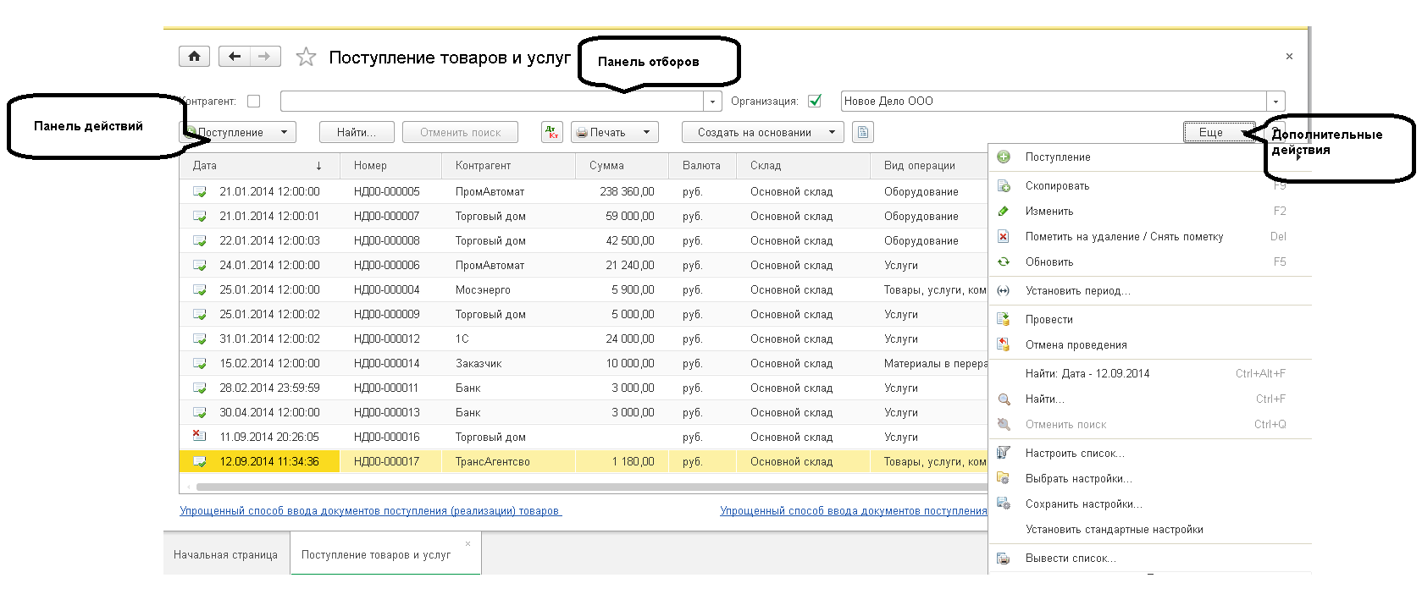Click the document report icon next to Создать на основании
This screenshot has width=1422, height=600.
(862, 133)
